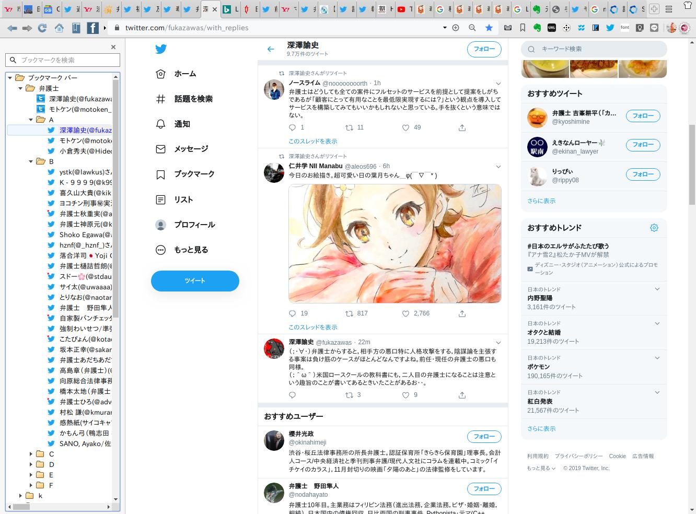This screenshot has height=514, width=696.
Task: Click the Twitter bird logo
Action: 161,49
